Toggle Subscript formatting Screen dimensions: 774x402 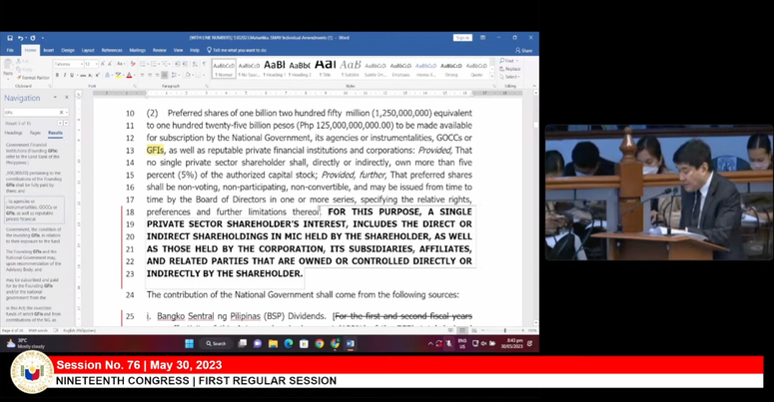pyautogui.click(x=90, y=75)
